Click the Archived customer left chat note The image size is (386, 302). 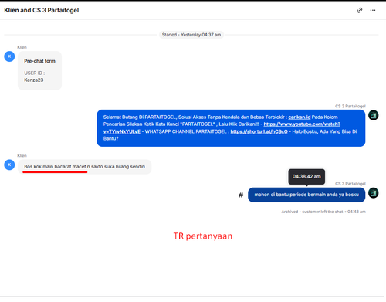click(323, 212)
